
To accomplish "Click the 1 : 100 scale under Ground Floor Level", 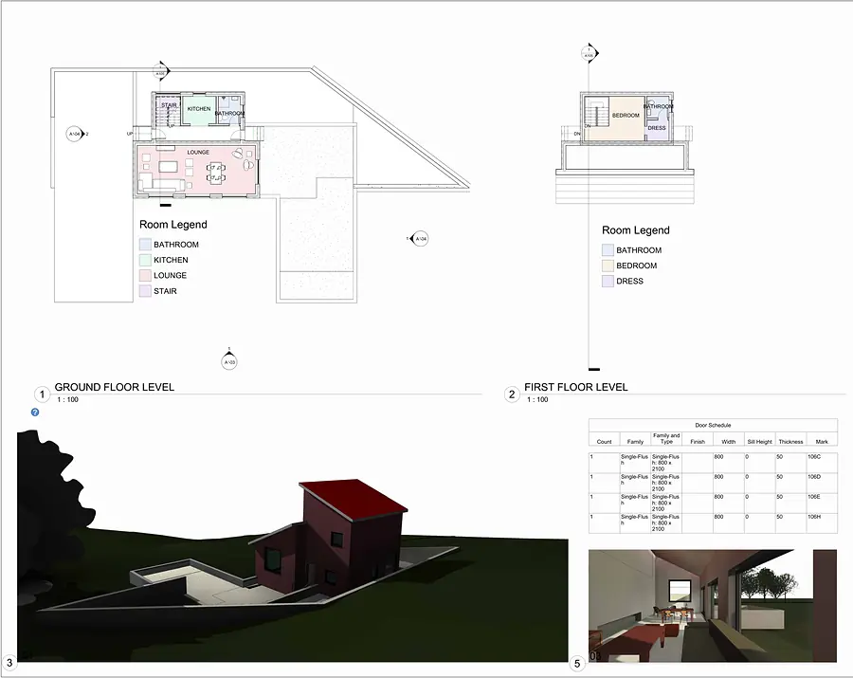I will [67, 399].
